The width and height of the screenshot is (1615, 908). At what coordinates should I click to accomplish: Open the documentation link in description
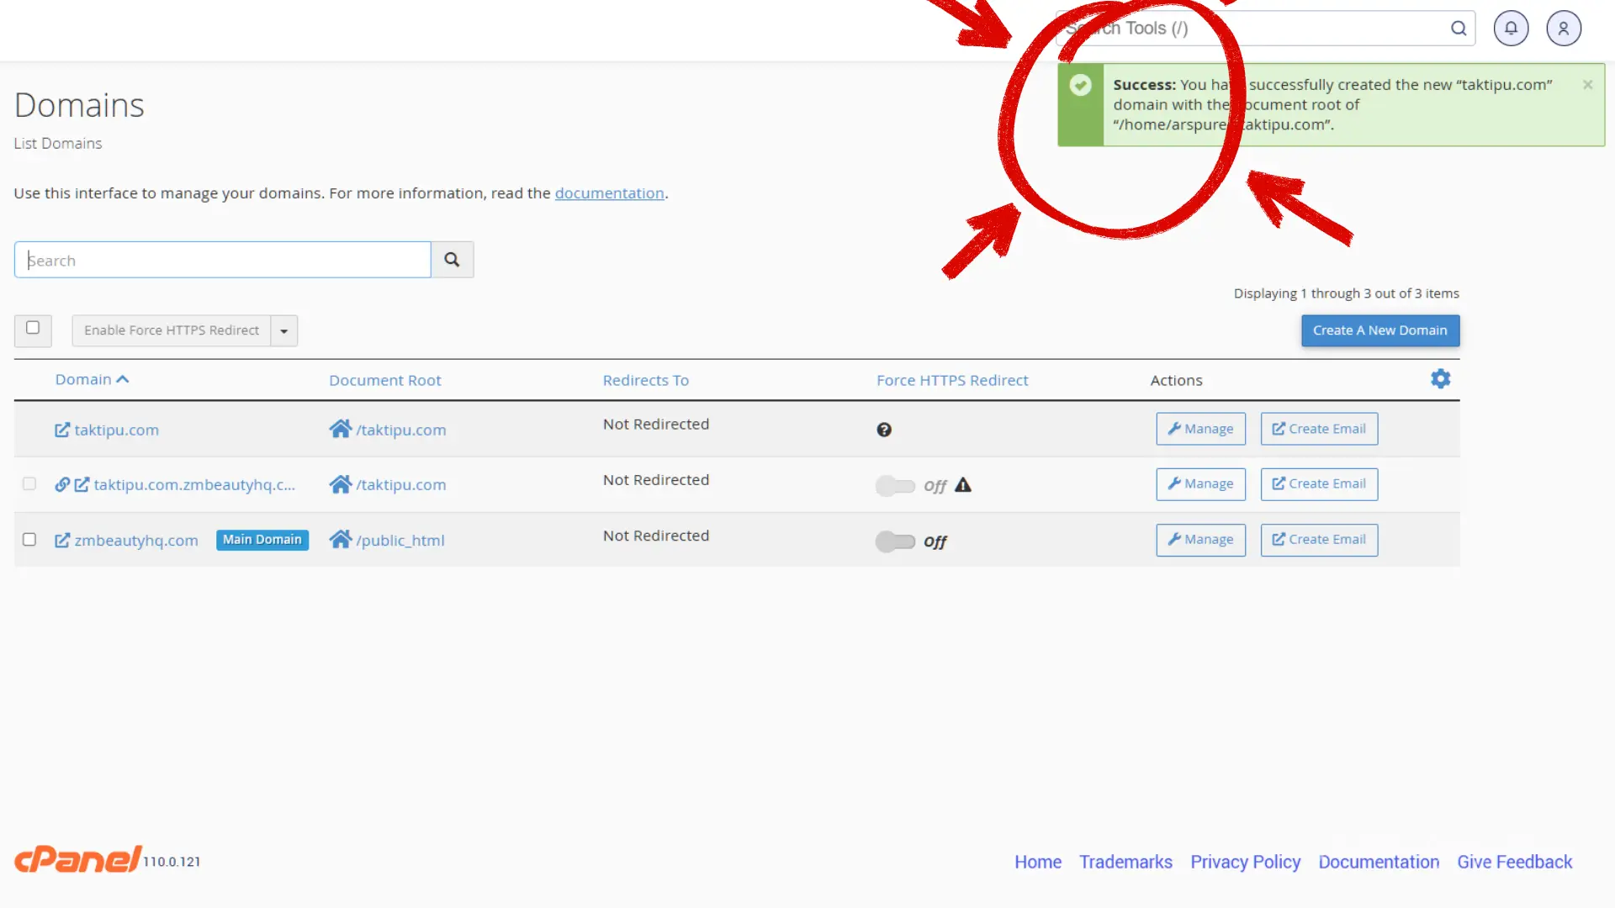(x=609, y=193)
